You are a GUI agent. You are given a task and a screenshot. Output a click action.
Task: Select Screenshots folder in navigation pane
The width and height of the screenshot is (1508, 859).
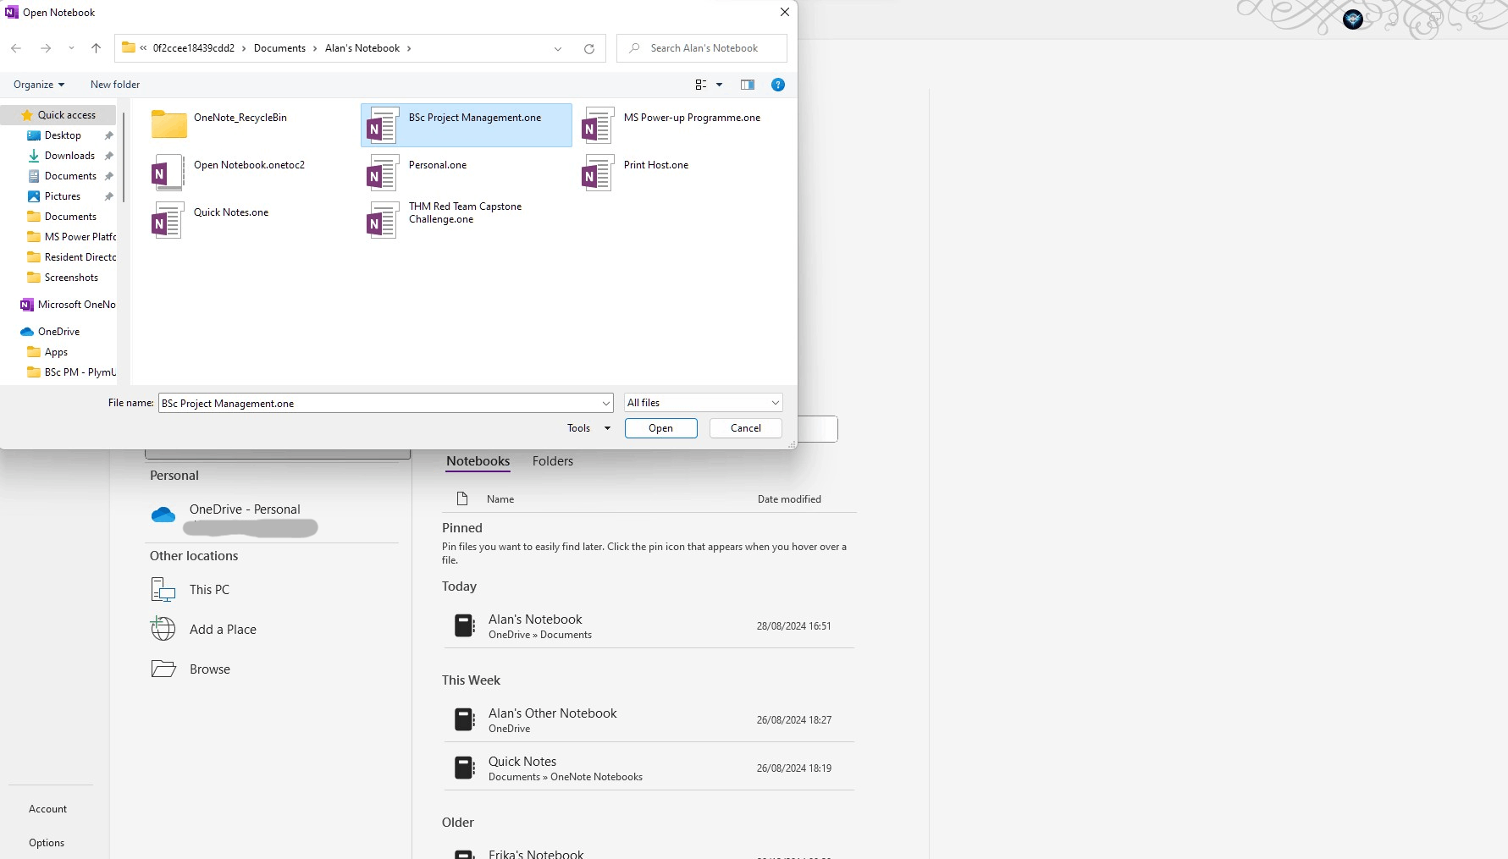pyautogui.click(x=71, y=278)
